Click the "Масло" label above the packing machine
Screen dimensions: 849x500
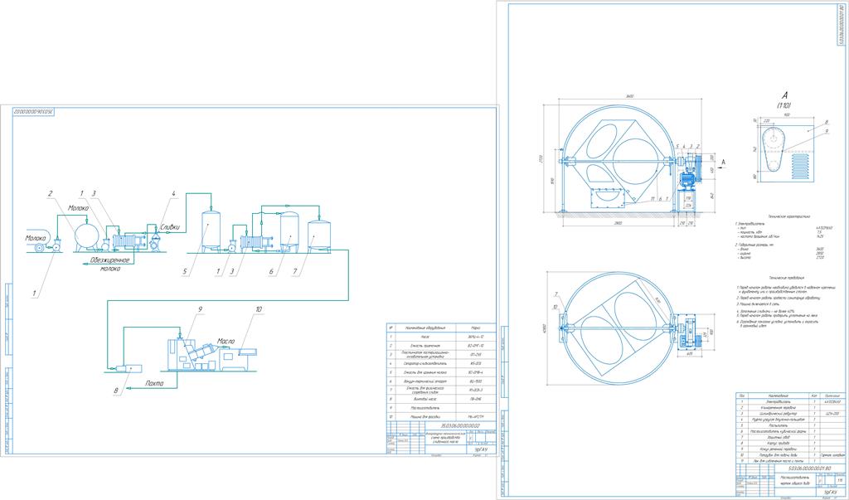tap(226, 342)
